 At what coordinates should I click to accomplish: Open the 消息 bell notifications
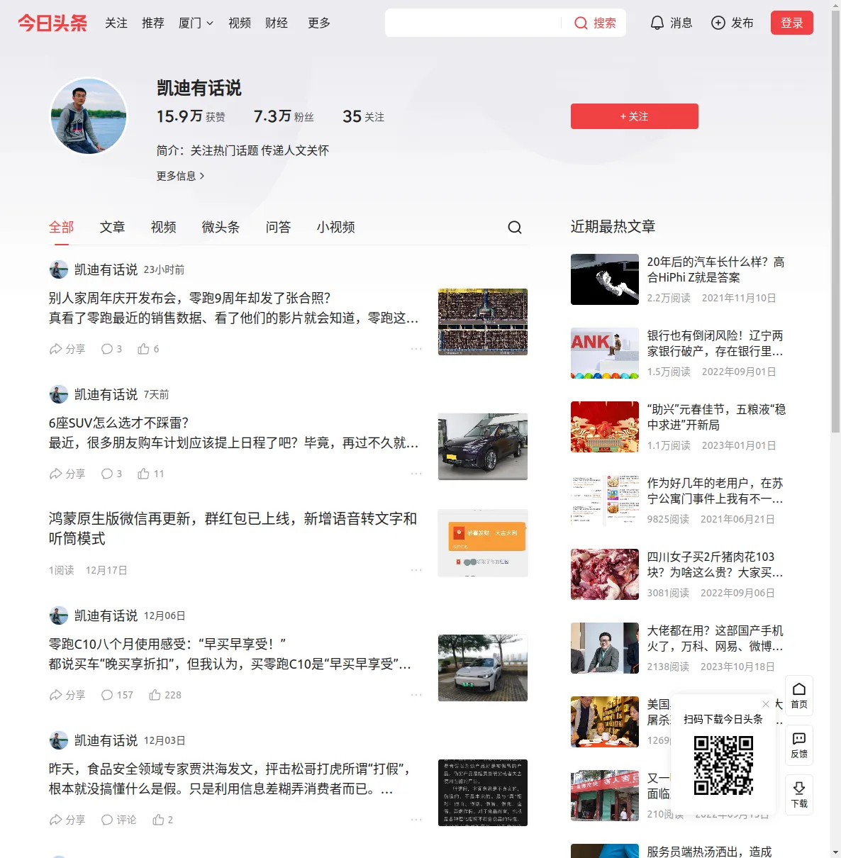[671, 23]
